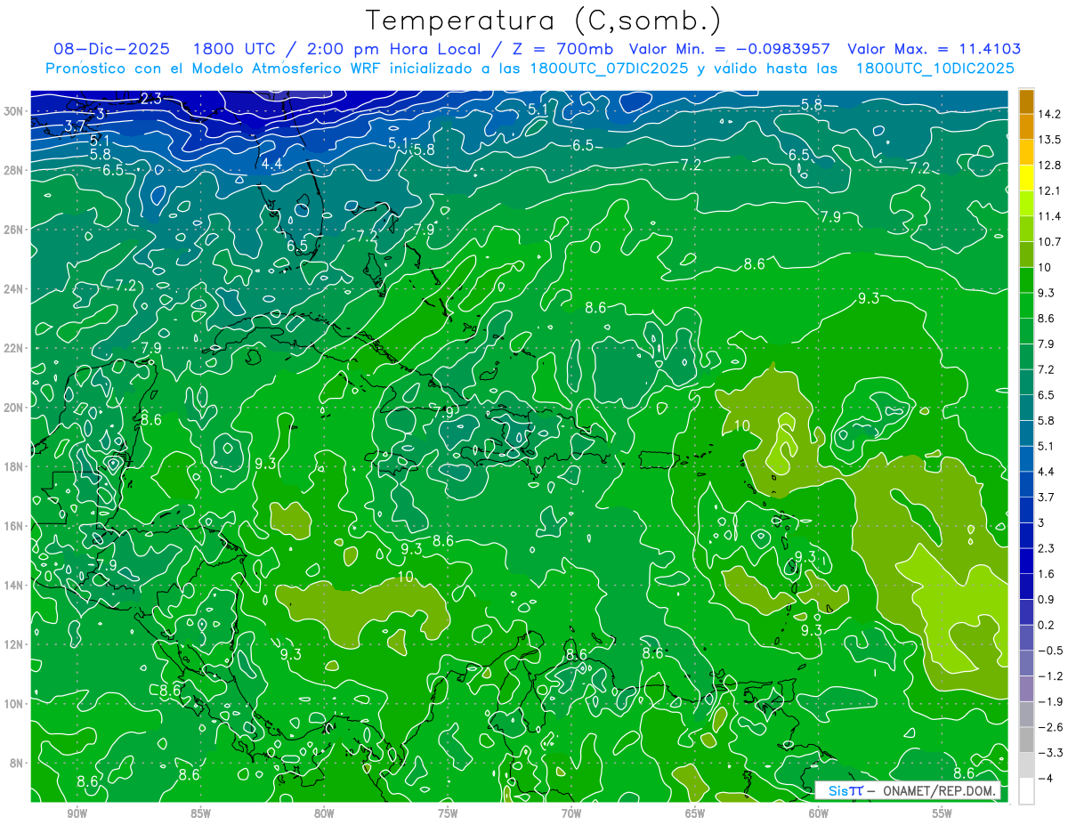Select the 28N latitude axis label
Screen dimensions: 1068x825
pyautogui.click(x=14, y=170)
